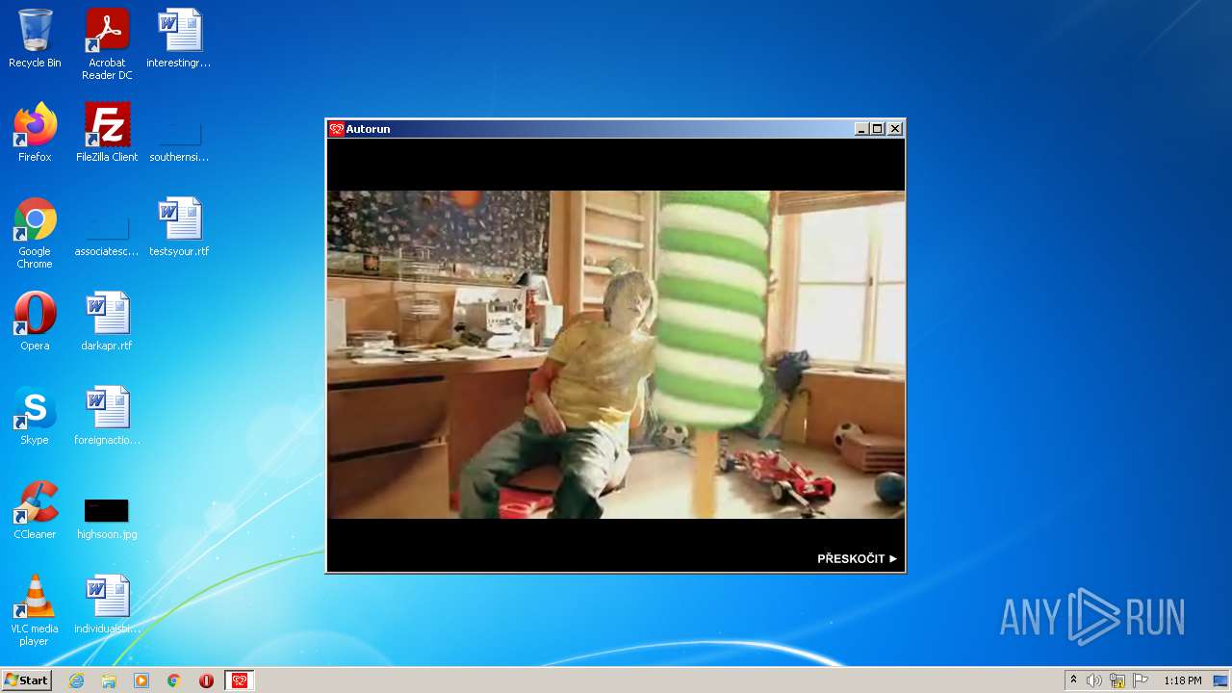Screen dimensions: 1232x693
Task: Close the Autorun window
Action: click(x=895, y=129)
